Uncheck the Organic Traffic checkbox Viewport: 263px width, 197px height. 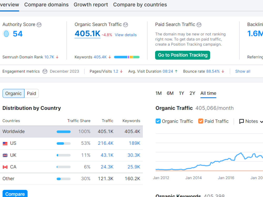[x=158, y=121]
